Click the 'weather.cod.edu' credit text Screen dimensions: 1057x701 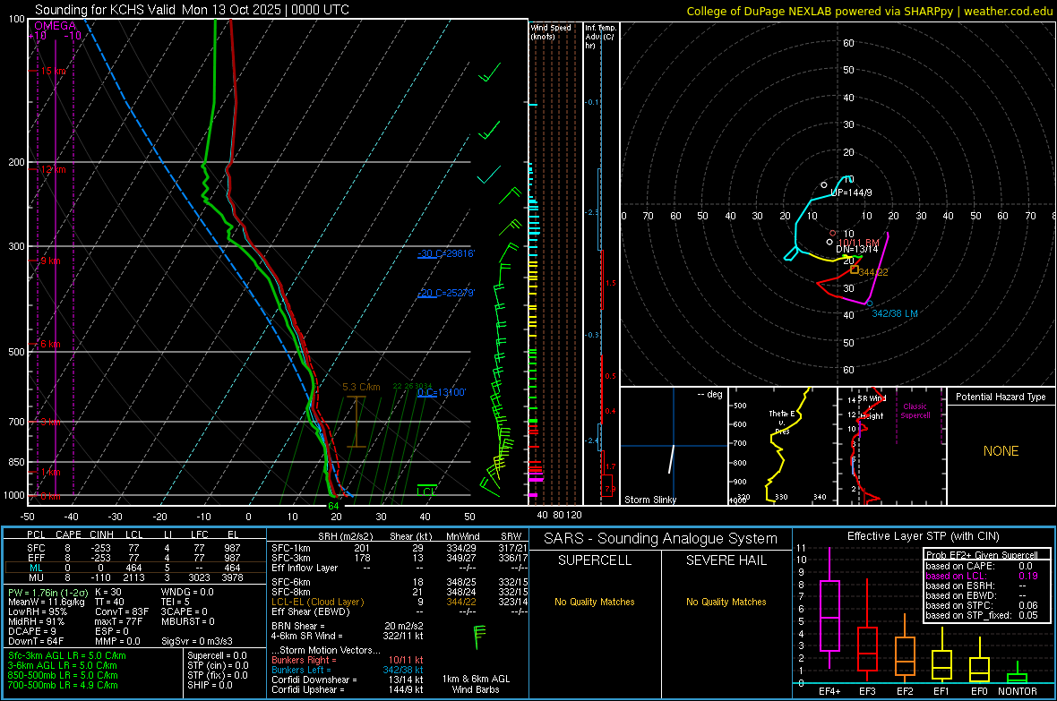(1009, 11)
